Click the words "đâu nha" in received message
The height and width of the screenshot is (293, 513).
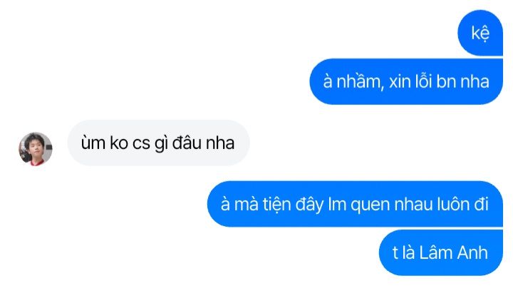[x=203, y=143]
